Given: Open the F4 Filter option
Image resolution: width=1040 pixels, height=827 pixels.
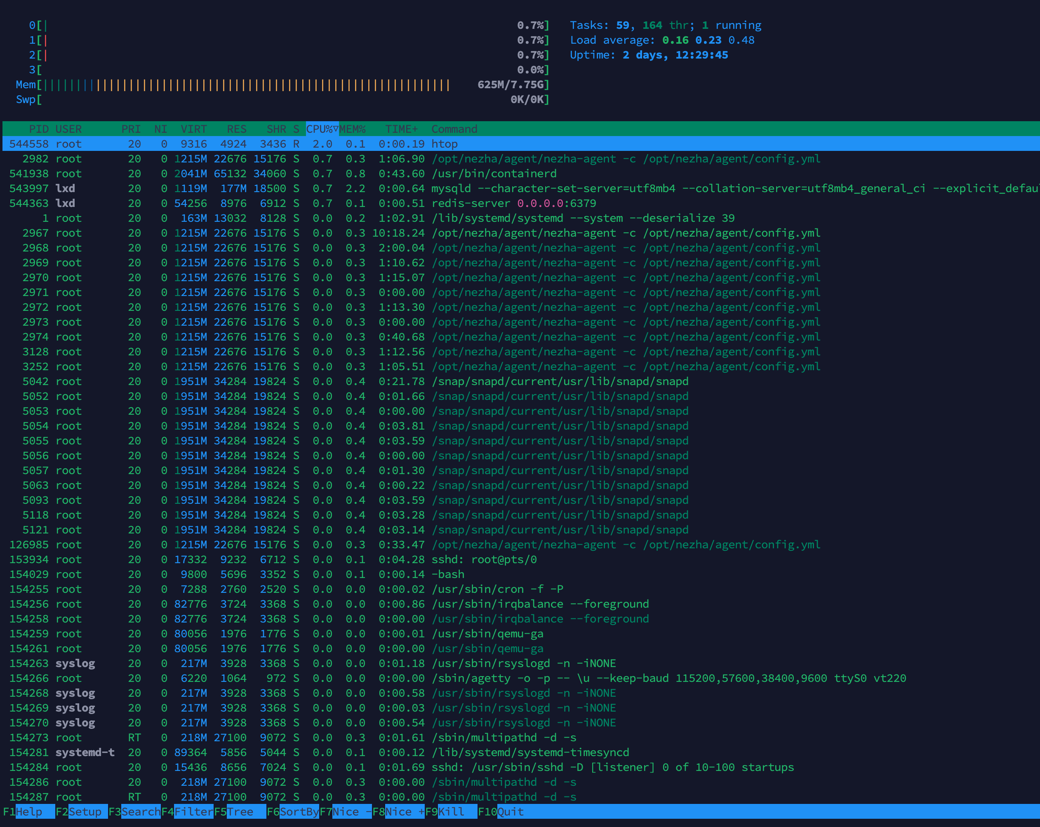Looking at the screenshot, I should point(193,812).
